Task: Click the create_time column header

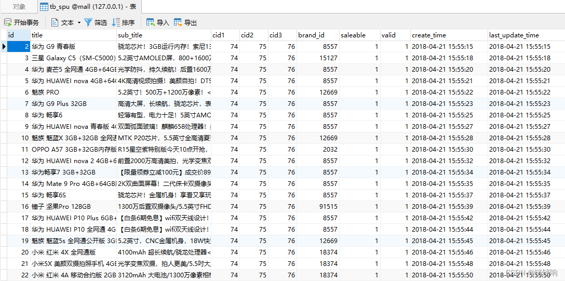Action: [449, 35]
